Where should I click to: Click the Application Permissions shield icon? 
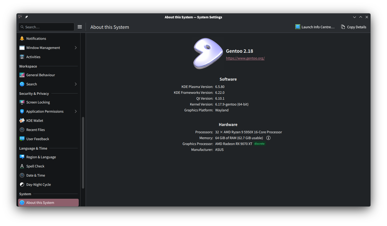click(22, 111)
